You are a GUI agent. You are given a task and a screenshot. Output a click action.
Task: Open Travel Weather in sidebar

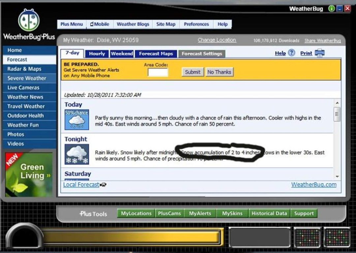[x=30, y=106]
